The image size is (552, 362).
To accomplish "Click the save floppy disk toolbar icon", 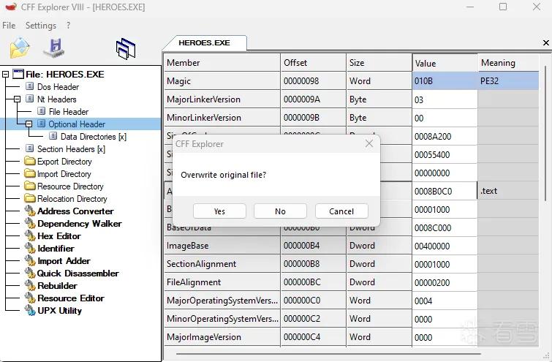I will tap(54, 48).
